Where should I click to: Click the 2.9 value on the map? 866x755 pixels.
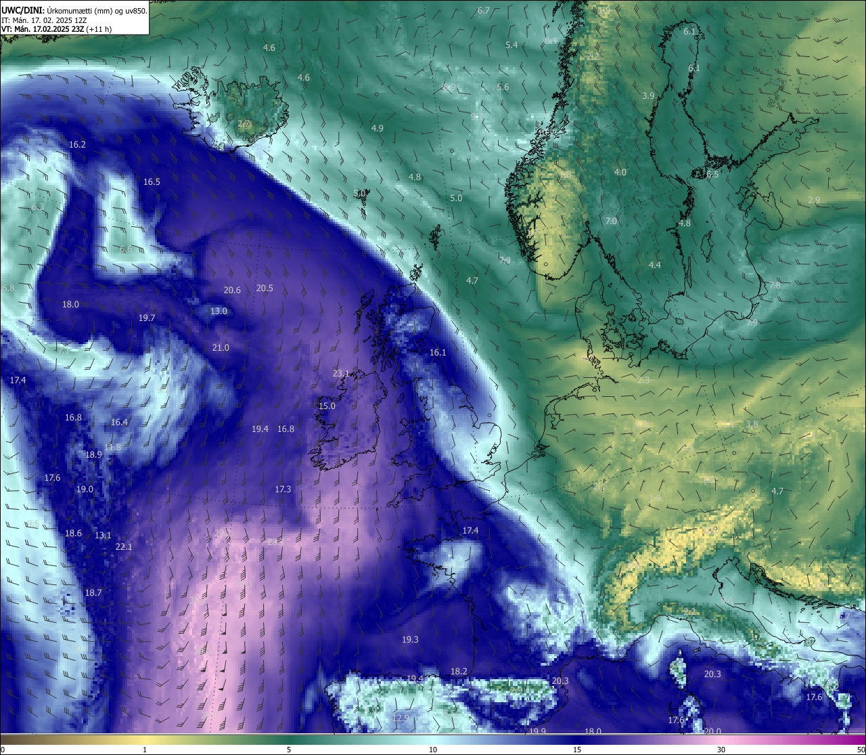[x=814, y=200]
